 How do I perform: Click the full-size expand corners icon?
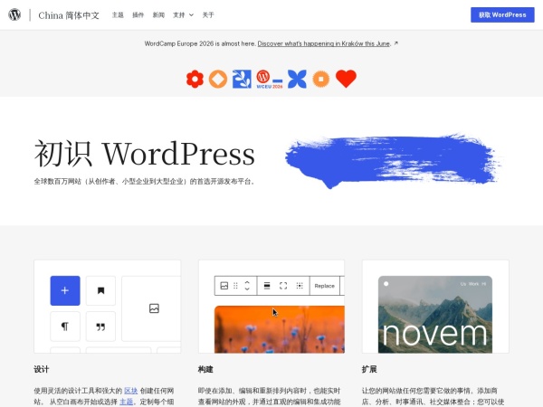(283, 286)
